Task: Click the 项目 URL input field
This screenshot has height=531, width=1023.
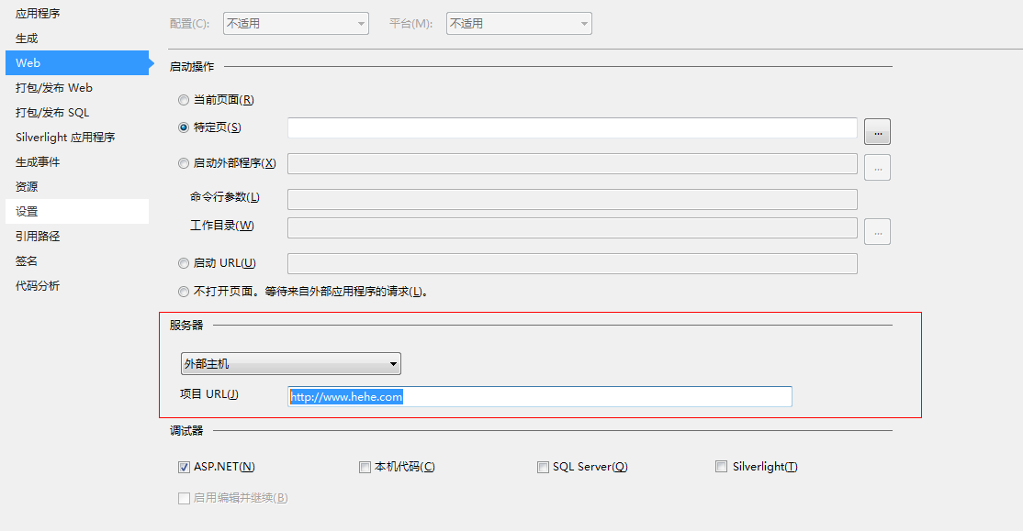Action: pyautogui.click(x=540, y=397)
